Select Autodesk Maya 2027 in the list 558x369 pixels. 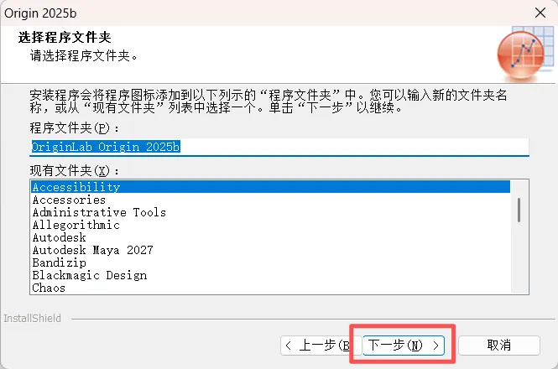click(270, 250)
